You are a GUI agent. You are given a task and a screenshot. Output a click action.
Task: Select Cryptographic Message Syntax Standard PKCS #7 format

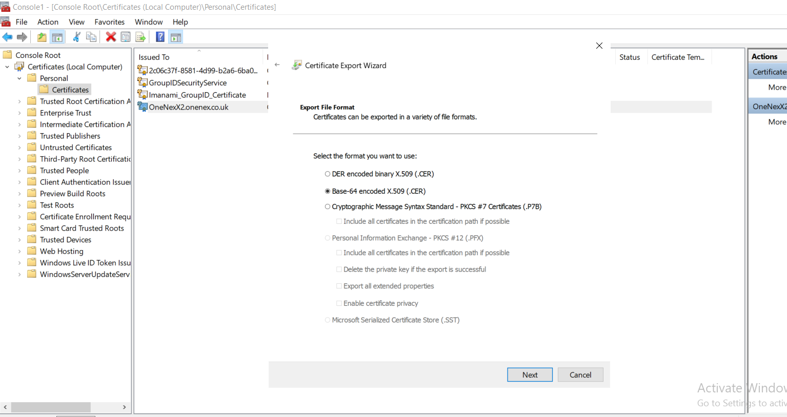[x=327, y=206]
